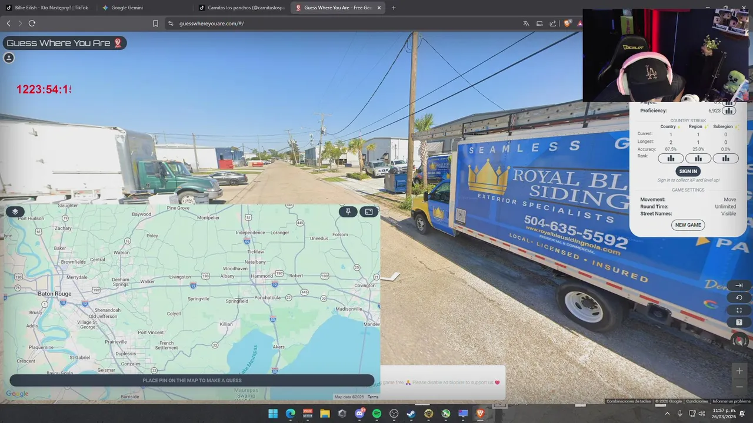This screenshot has height=423, width=753.
Task: Click the SIGN IN button
Action: (x=688, y=171)
